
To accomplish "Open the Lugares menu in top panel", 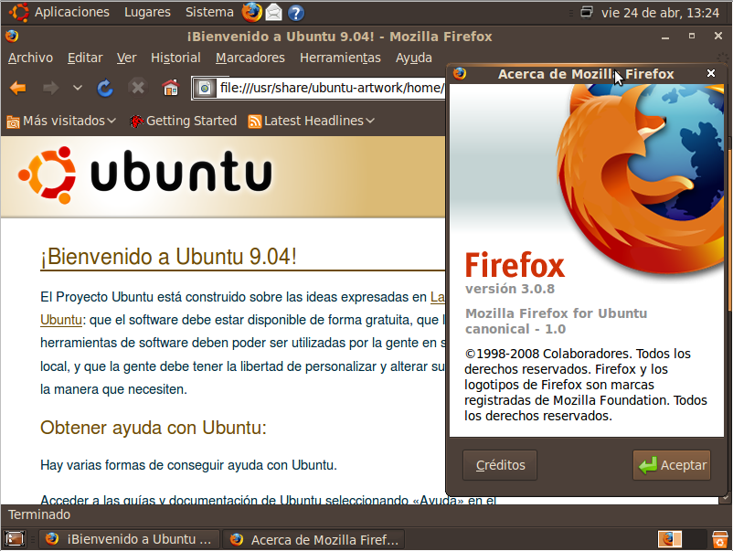I will click(147, 12).
